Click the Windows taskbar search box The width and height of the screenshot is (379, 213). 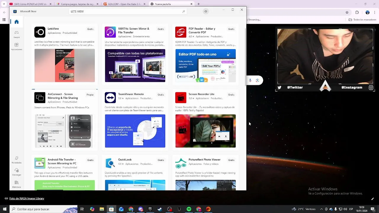click(44, 209)
